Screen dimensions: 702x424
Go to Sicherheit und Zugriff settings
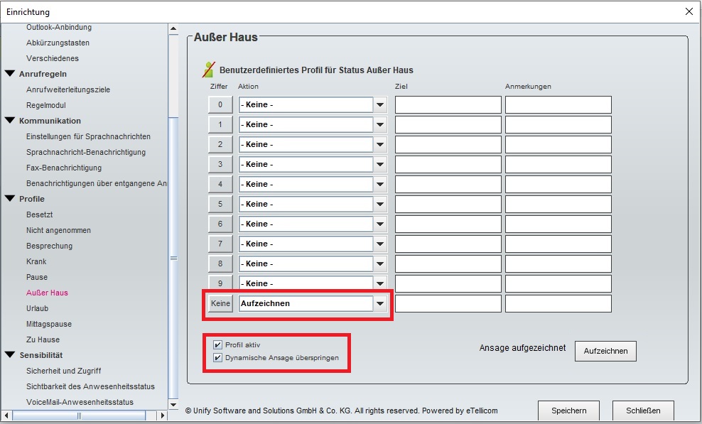click(x=63, y=371)
